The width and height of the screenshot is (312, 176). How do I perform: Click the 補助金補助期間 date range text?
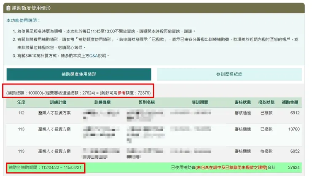(x=45, y=168)
